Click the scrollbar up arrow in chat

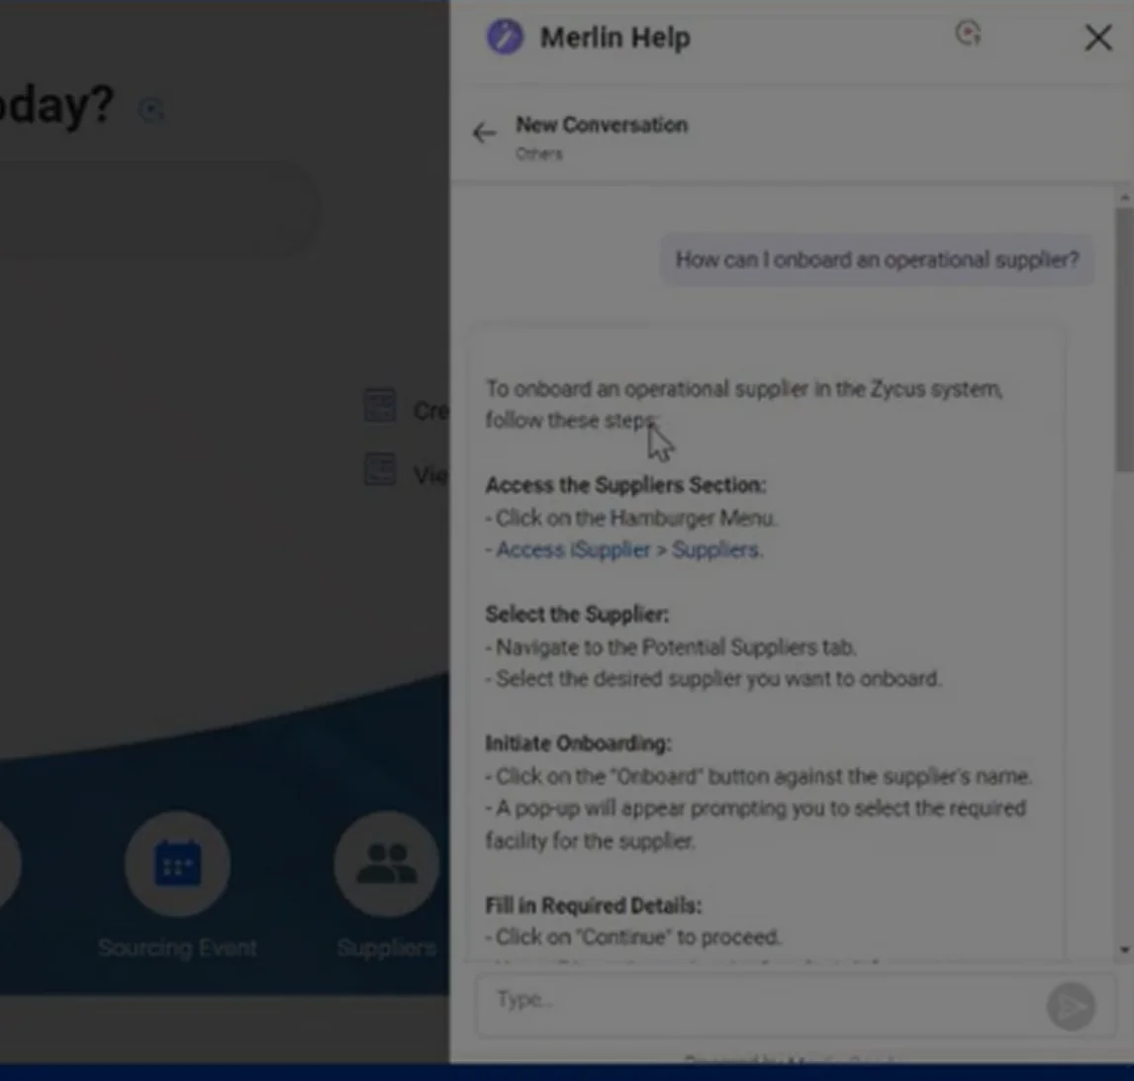click(1124, 198)
